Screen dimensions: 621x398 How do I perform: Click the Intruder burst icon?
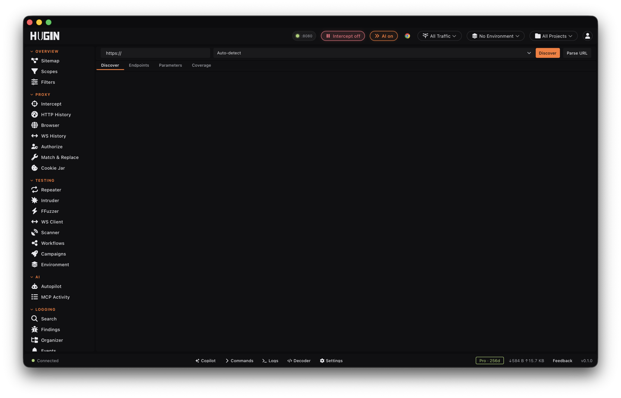[34, 200]
